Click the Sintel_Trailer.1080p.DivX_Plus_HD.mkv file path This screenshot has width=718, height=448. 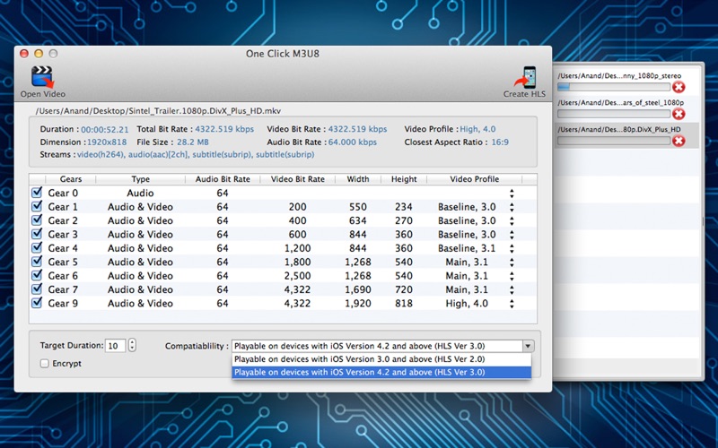tap(158, 110)
